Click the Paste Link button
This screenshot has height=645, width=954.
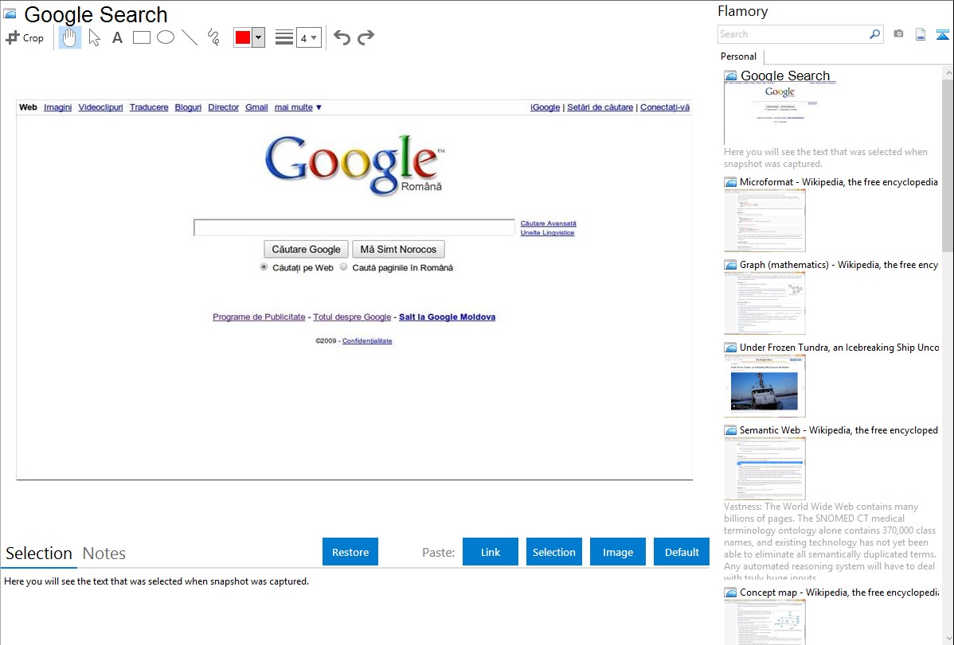click(x=491, y=552)
